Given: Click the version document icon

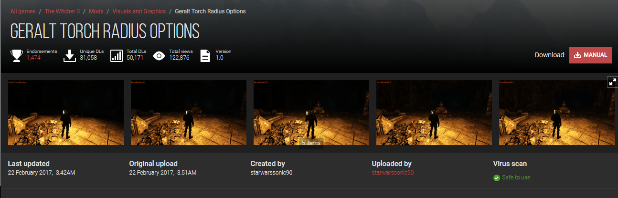Looking at the screenshot, I should coord(205,55).
